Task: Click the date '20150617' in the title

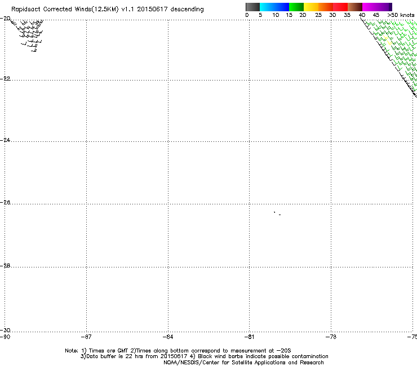Action: (x=152, y=9)
